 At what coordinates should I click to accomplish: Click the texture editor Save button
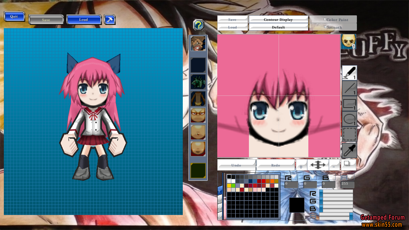click(233, 19)
